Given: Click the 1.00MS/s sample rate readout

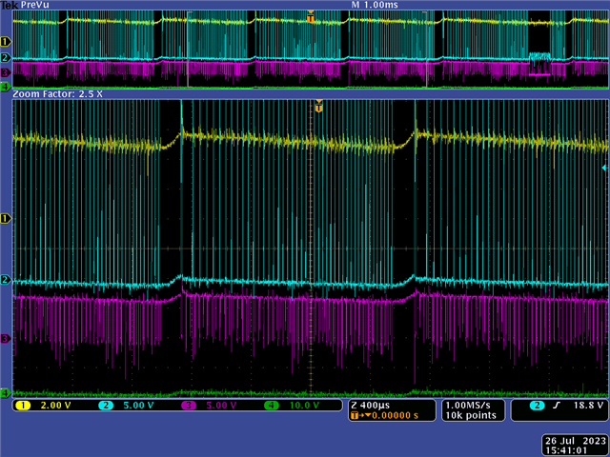Looking at the screenshot, I should [468, 406].
